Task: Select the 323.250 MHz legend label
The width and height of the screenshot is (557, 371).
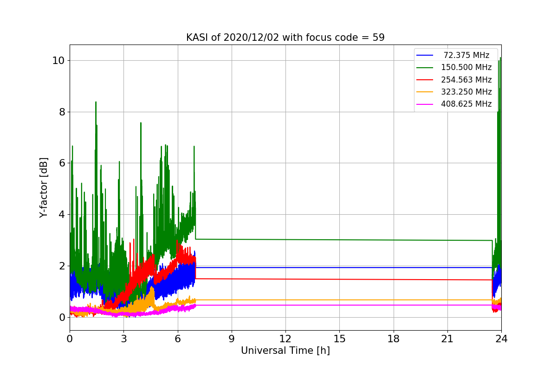Action: click(x=466, y=92)
